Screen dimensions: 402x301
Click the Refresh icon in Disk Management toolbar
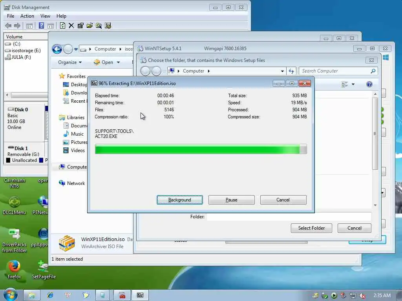[62, 25]
